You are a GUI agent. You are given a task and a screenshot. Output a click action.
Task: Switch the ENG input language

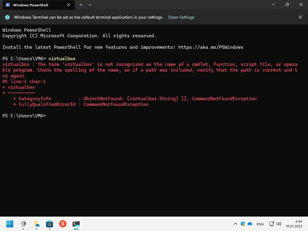pyautogui.click(x=260, y=224)
